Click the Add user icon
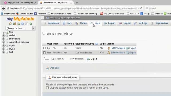 pos(48,68)
